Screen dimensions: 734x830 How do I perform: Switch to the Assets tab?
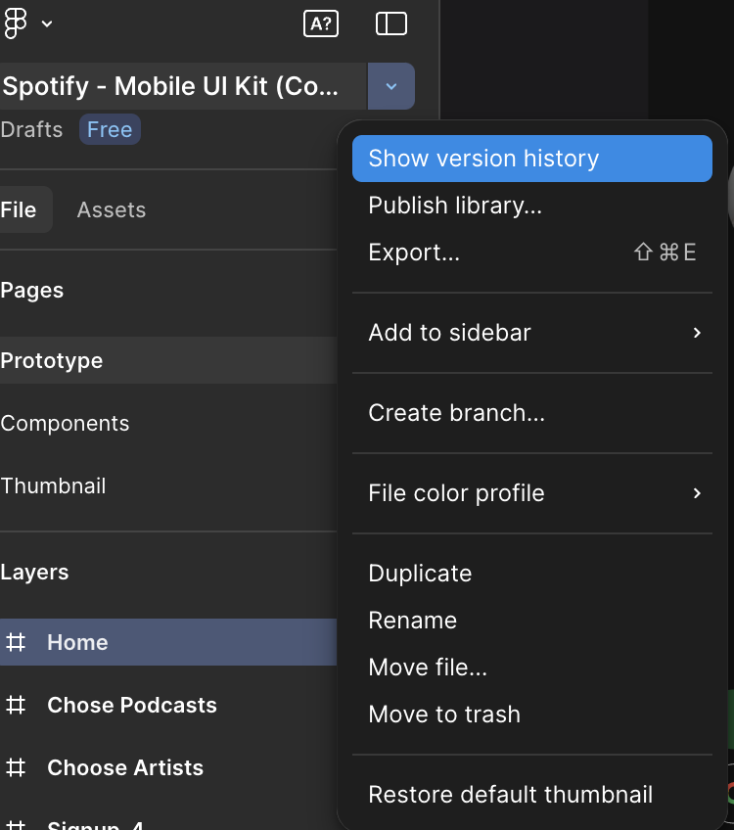112,210
